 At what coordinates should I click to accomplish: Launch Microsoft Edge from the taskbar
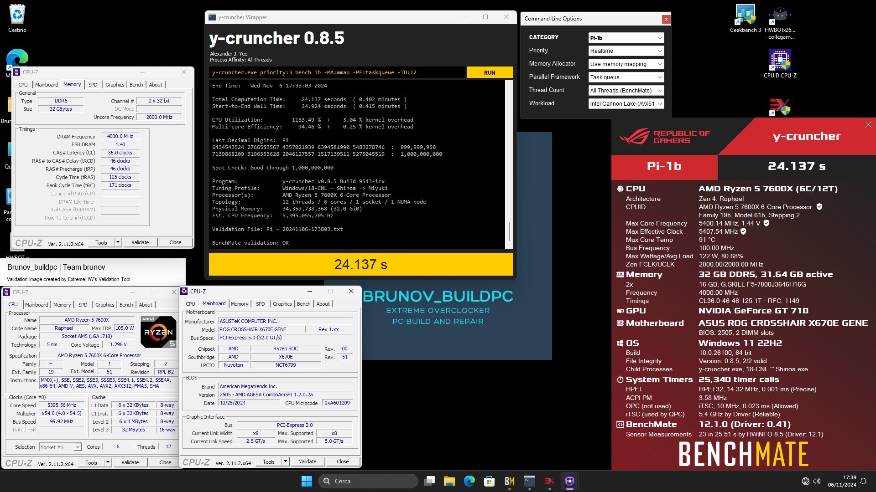point(469,481)
